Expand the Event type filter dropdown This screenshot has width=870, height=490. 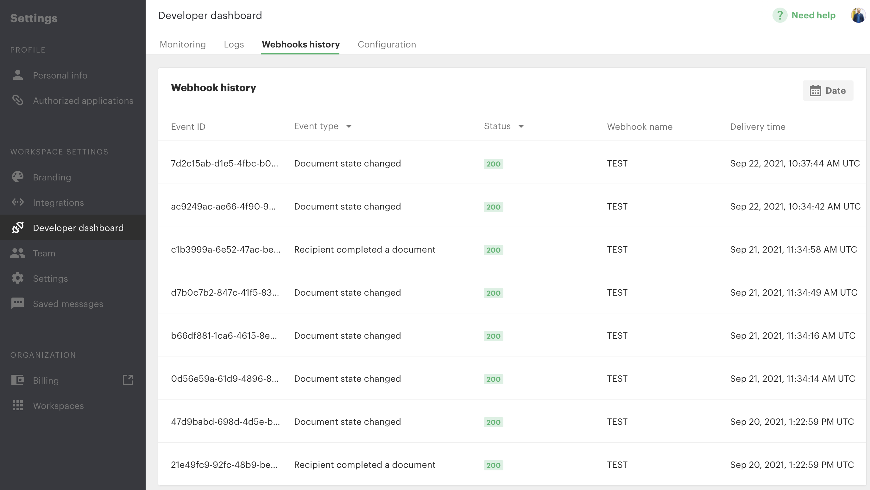click(349, 126)
